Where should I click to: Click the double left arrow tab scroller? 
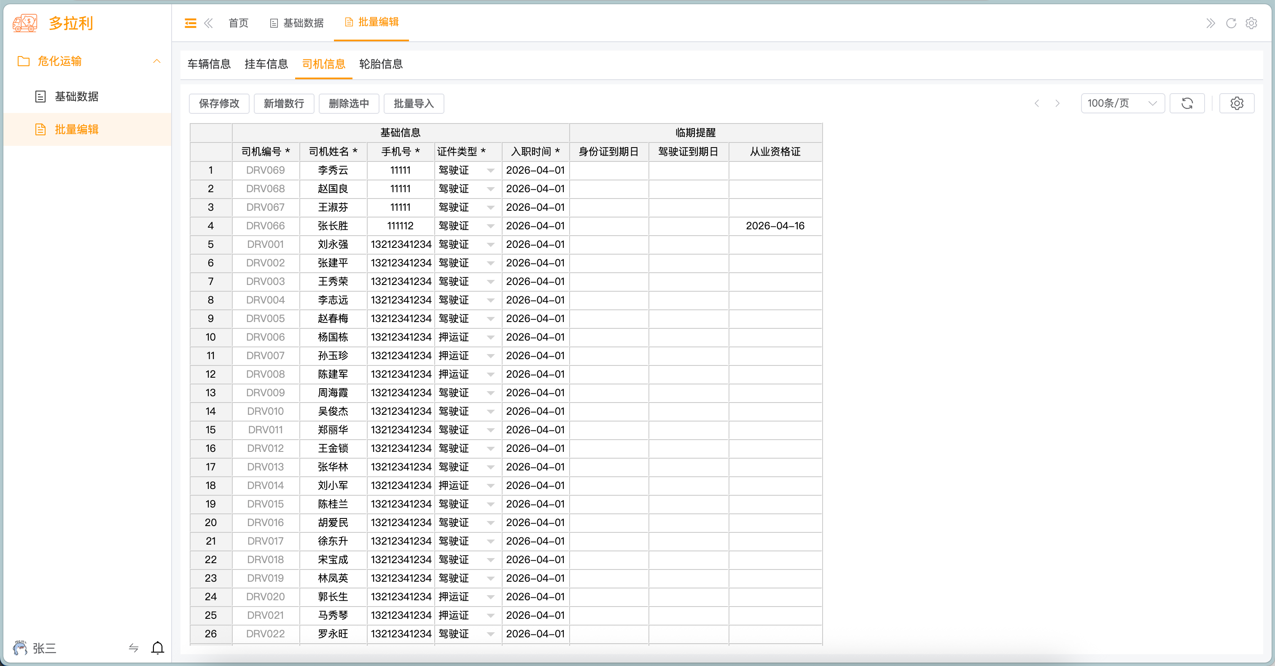[208, 23]
